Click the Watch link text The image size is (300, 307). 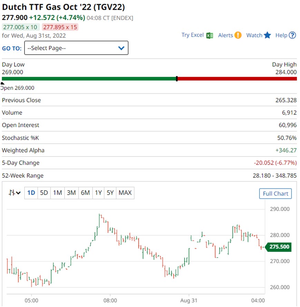coord(254,35)
